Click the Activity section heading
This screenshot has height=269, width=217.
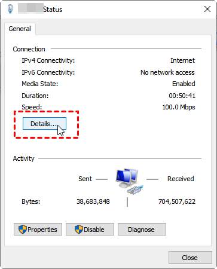[x=23, y=158]
